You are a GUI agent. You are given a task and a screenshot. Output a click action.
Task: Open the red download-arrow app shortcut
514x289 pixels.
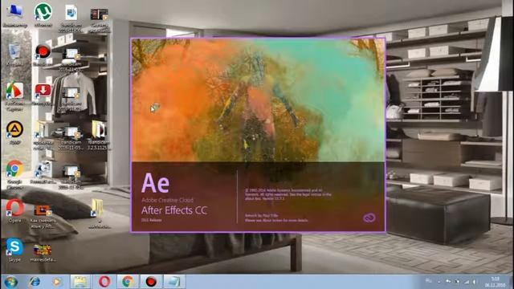[43, 94]
